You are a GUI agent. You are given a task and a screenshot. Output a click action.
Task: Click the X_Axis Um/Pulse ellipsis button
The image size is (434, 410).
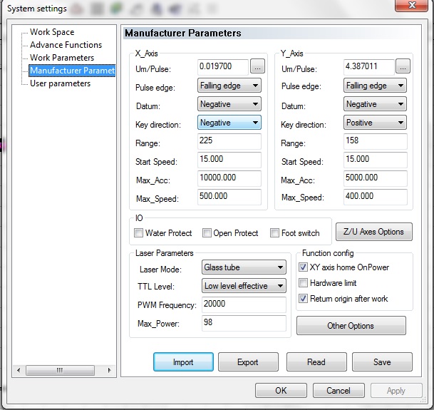(x=257, y=66)
